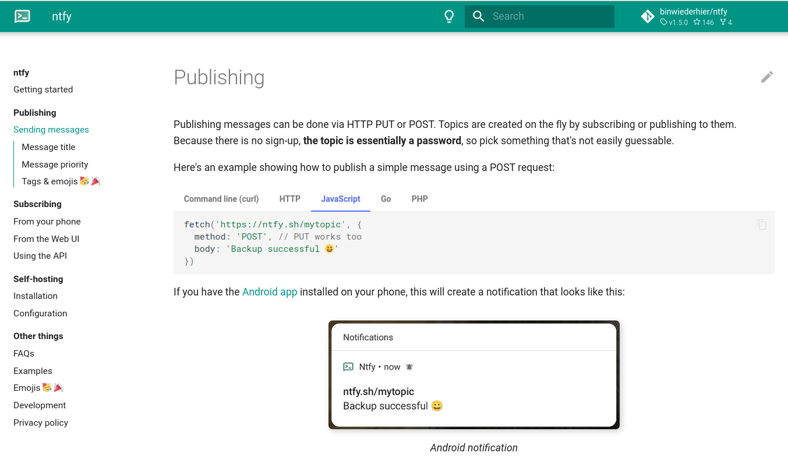
Task: Jump to the Message title section
Action: (48, 147)
